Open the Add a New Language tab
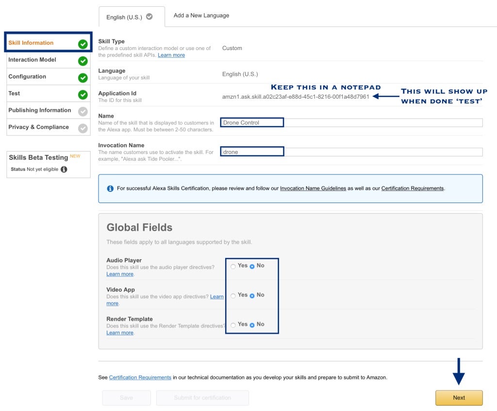Image resolution: width=497 pixels, height=411 pixels. click(201, 16)
